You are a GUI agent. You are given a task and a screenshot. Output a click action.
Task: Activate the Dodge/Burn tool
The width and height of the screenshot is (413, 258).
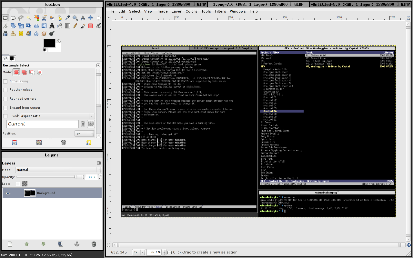tap(52, 34)
